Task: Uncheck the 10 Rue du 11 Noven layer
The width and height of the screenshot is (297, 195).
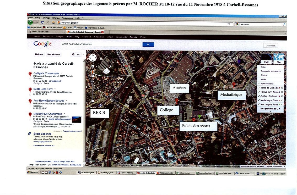Action: pyautogui.click(x=259, y=92)
